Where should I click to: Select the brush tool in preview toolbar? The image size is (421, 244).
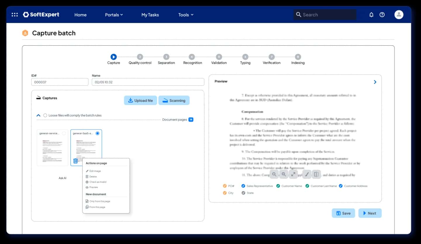click(x=307, y=174)
